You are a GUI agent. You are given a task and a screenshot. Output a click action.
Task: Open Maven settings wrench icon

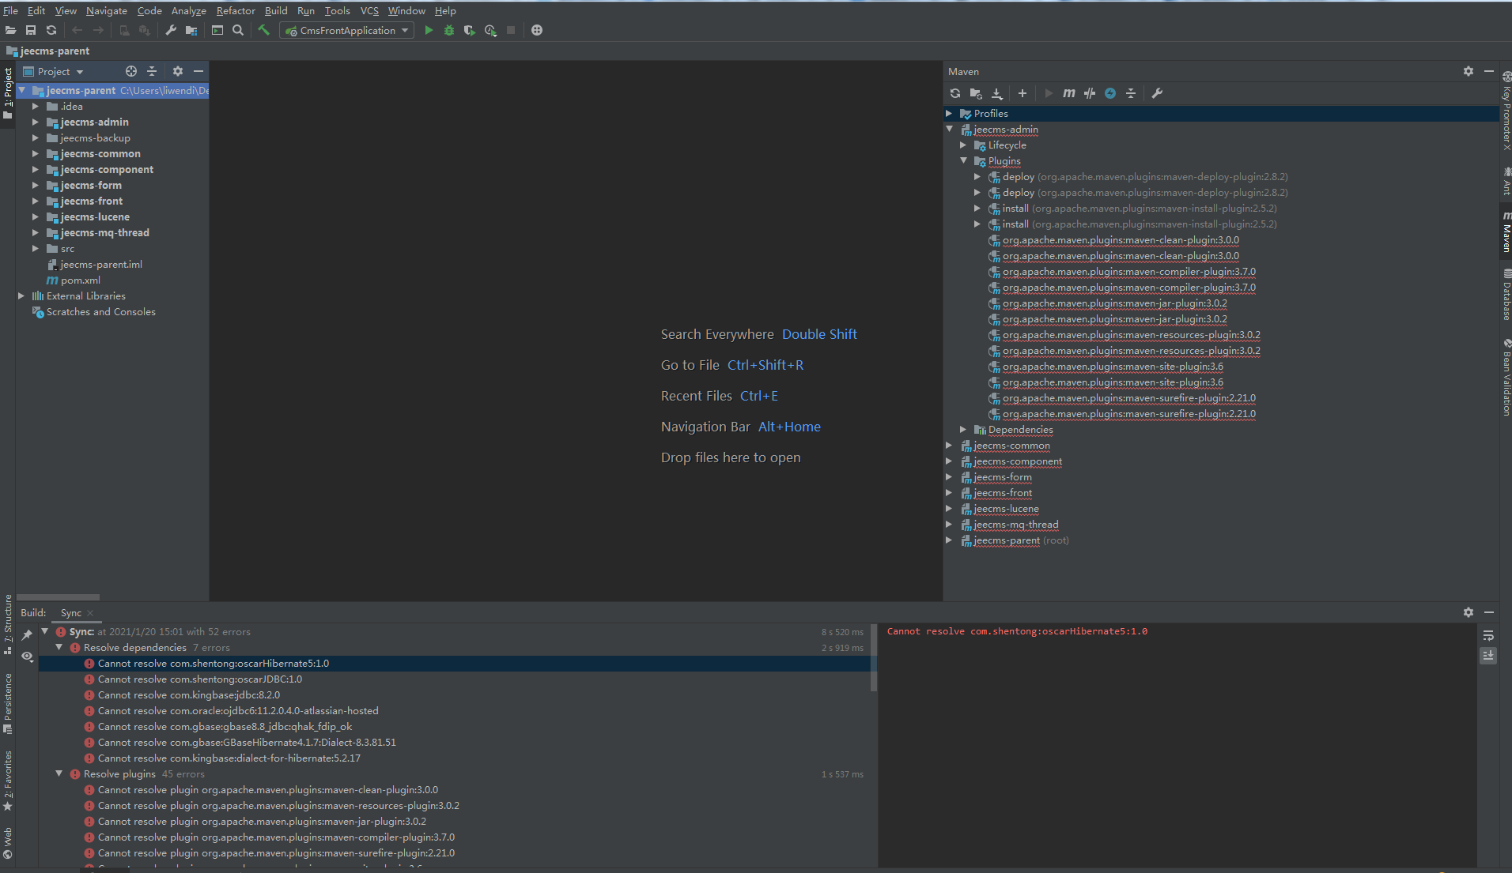pyautogui.click(x=1157, y=93)
